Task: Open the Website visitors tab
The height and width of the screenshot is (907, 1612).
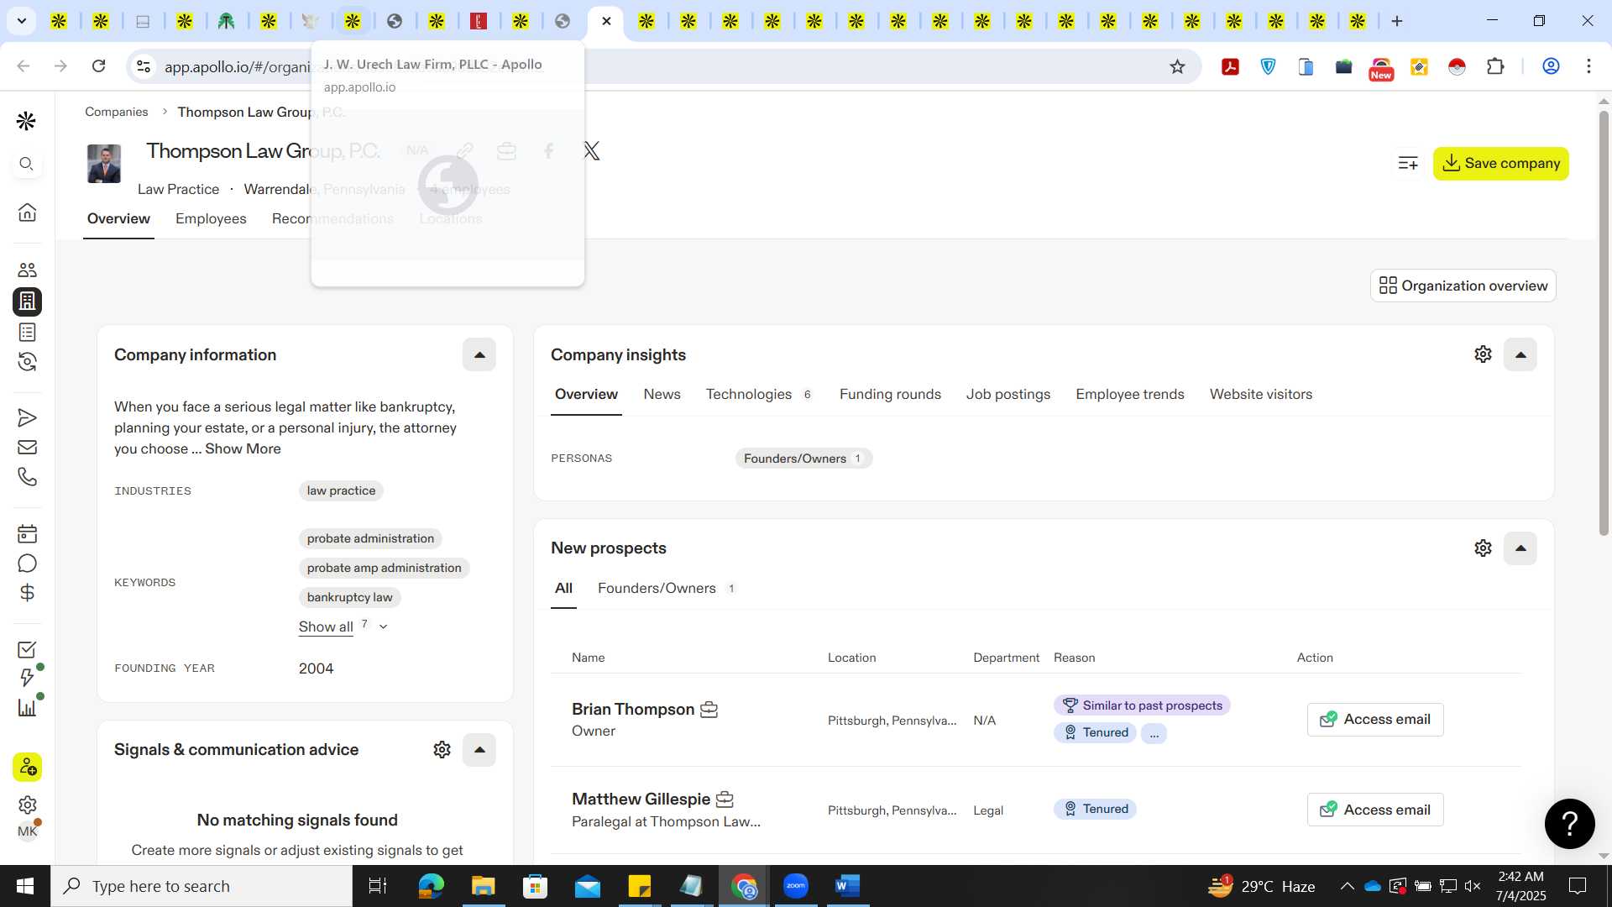Action: [x=1260, y=394]
